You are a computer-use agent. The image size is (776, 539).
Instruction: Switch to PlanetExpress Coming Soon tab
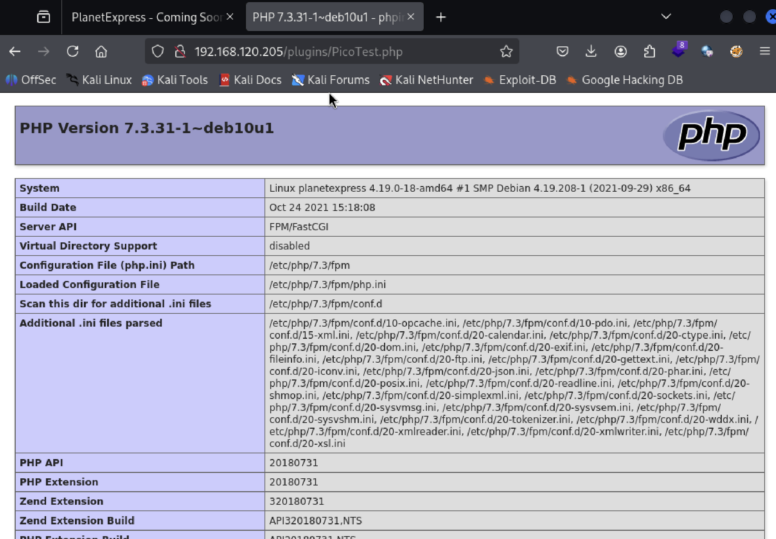tap(146, 17)
